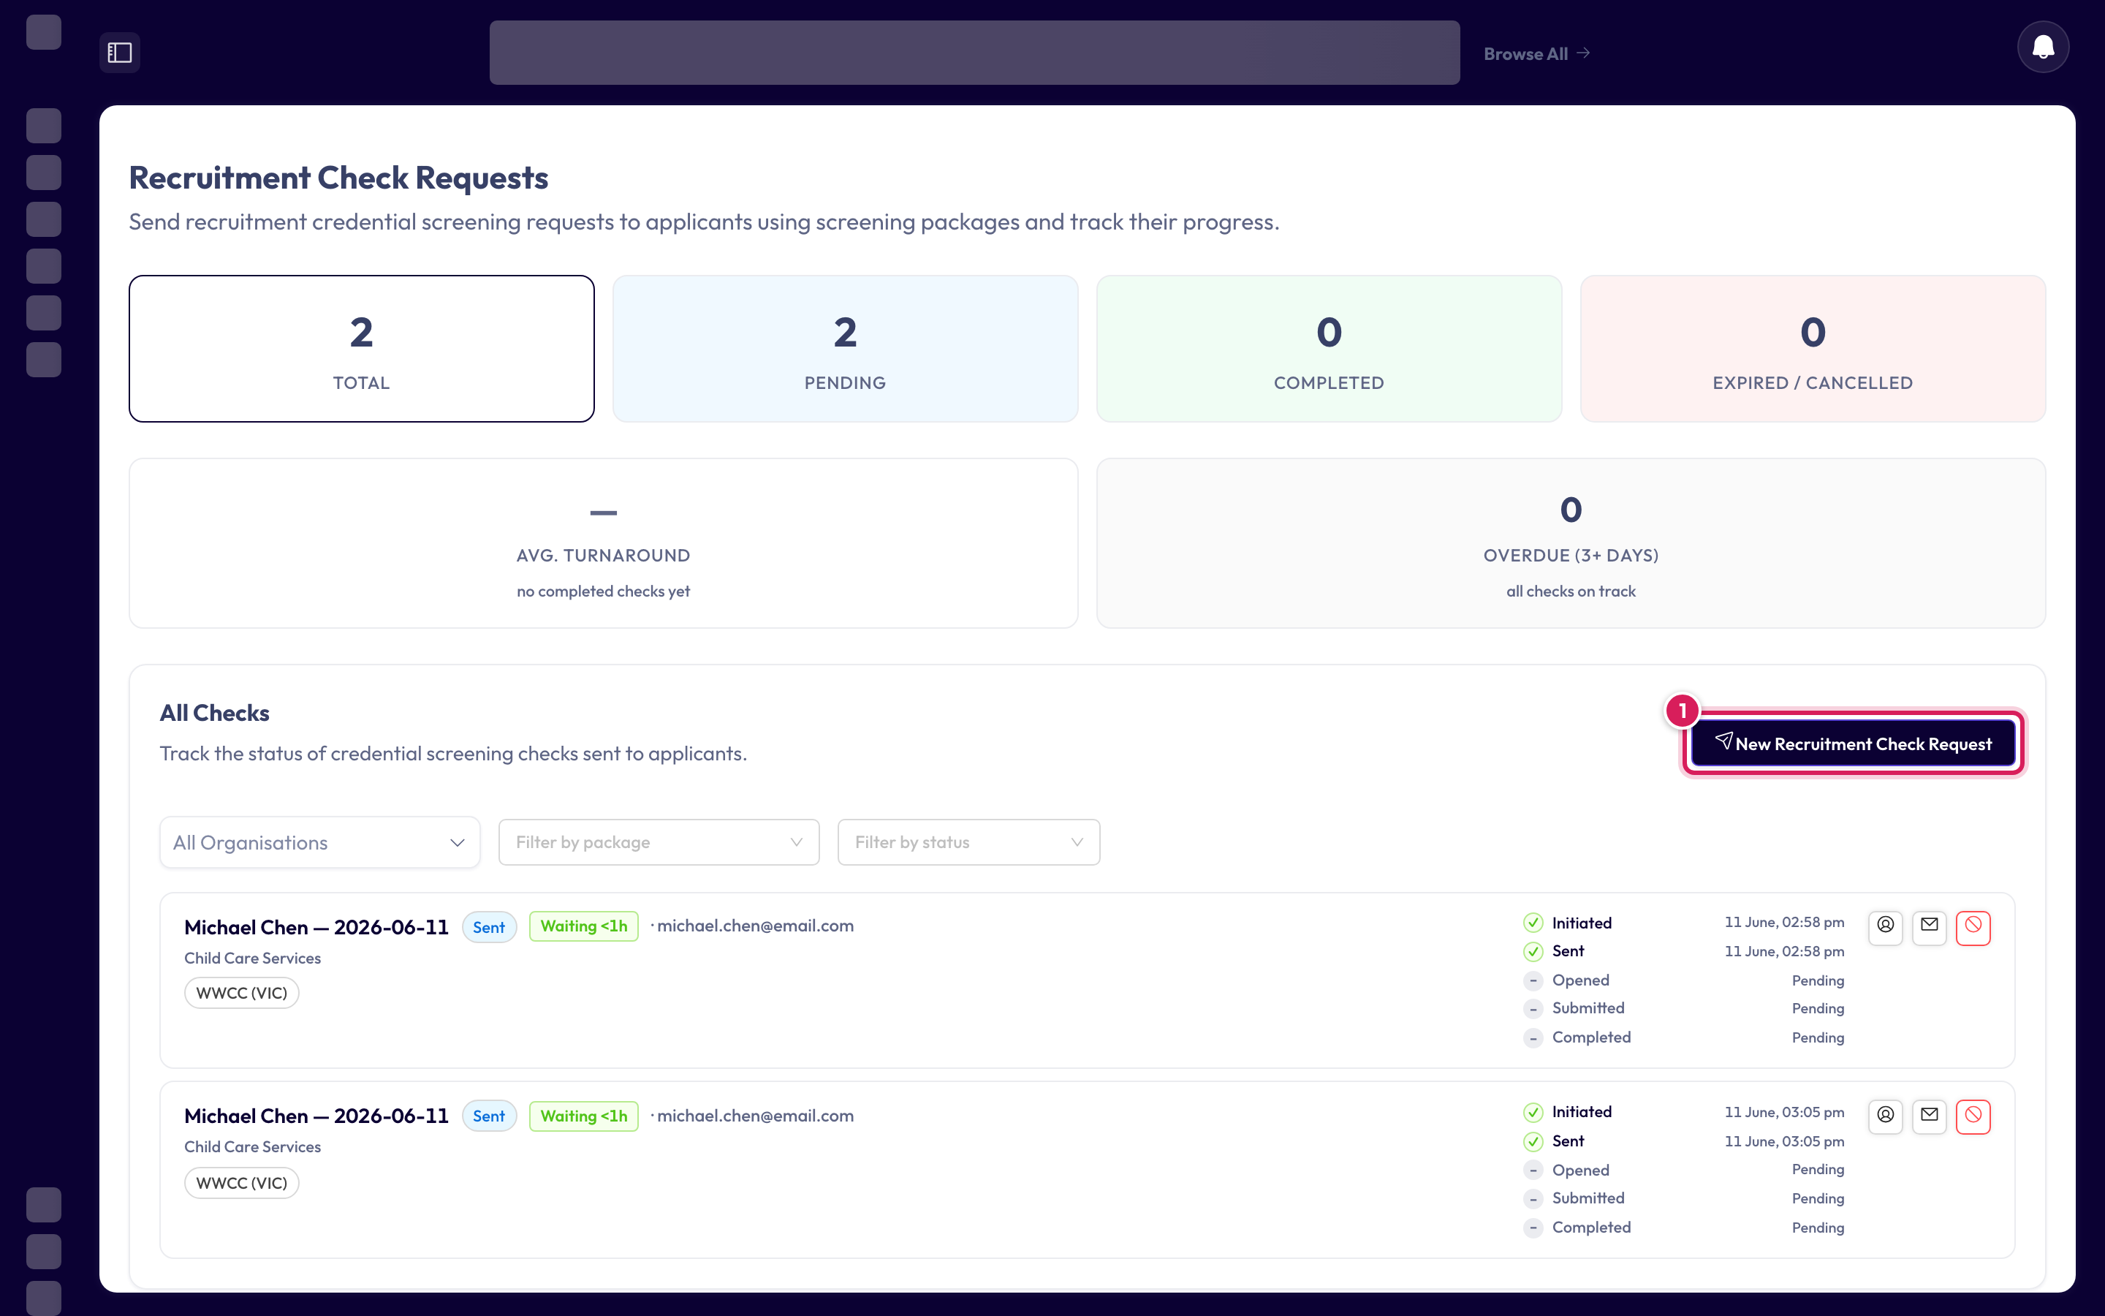This screenshot has width=2105, height=1316.
Task: Click the send icon in New Request button
Action: tap(1723, 741)
